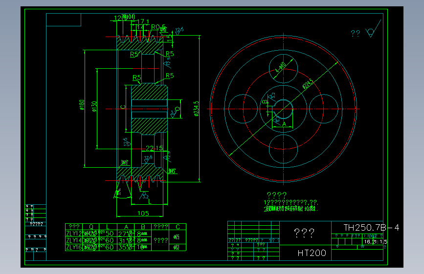
Task: Select the 4-ø40 hole callout
Action: (x=280, y=68)
